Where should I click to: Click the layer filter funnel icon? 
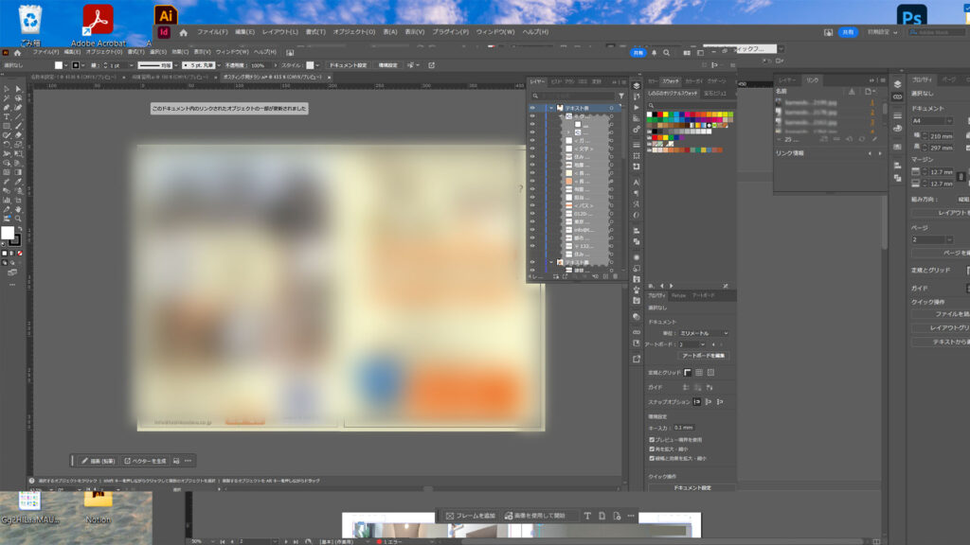(x=621, y=96)
